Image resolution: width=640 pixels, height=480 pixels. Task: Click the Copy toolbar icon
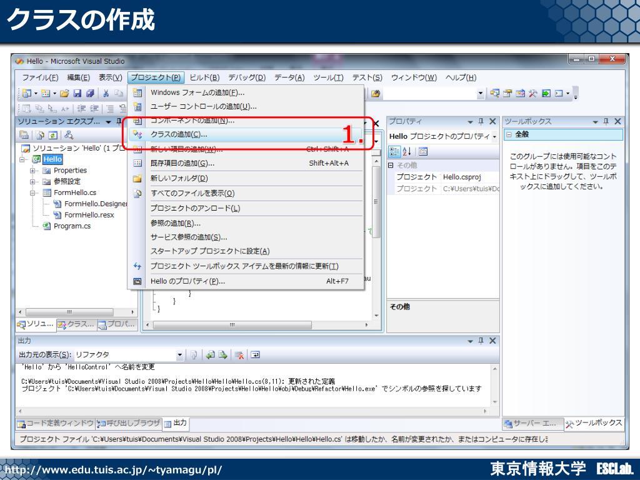click(x=119, y=94)
